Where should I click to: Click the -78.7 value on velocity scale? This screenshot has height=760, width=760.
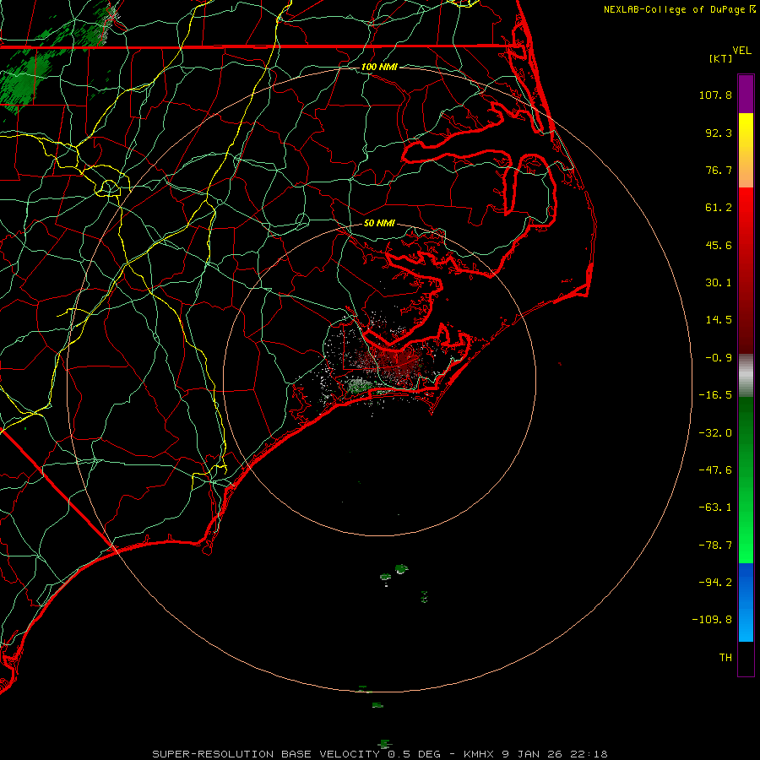(715, 546)
